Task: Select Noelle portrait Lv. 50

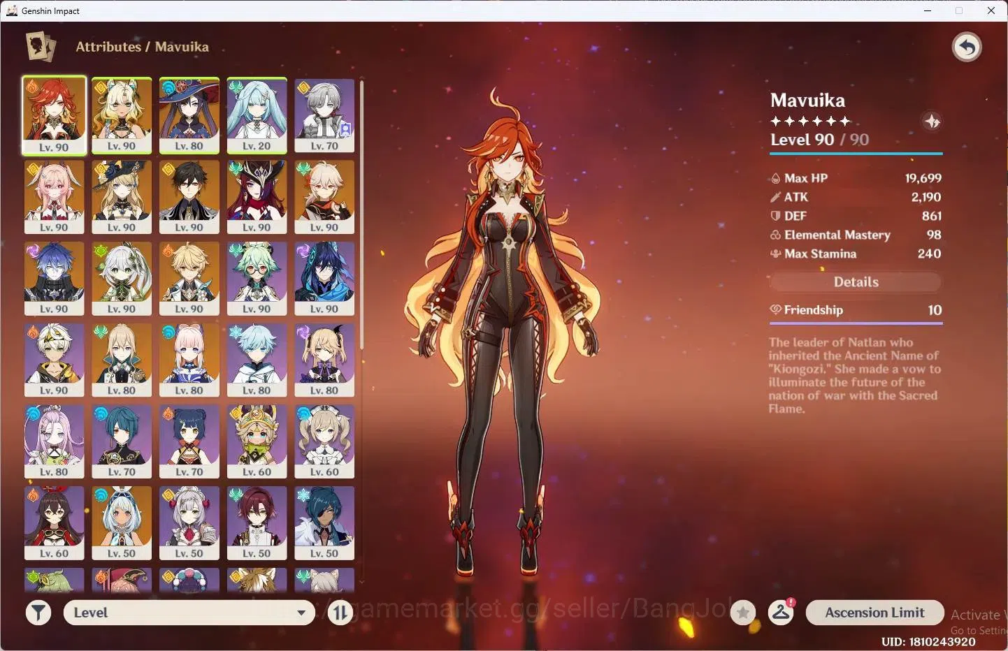Action: coord(189,524)
